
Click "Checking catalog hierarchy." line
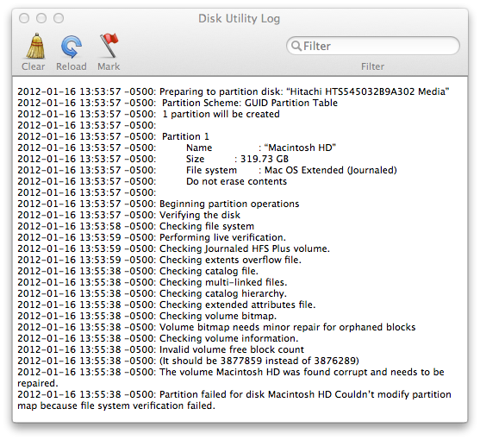pyautogui.click(x=153, y=293)
